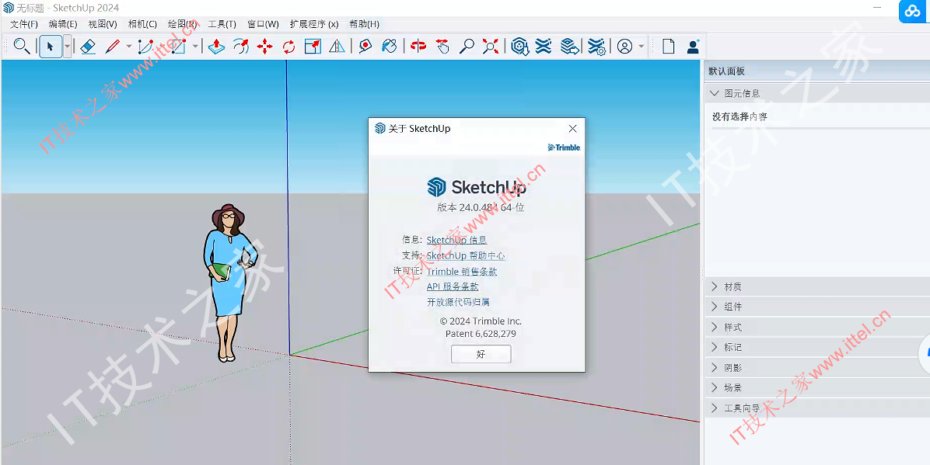The height and width of the screenshot is (465, 930).
Task: Collapse the 图元信息 panel section
Action: click(x=817, y=93)
